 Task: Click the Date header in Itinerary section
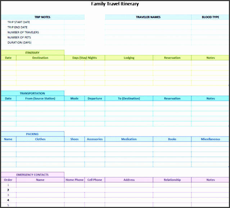8,58
